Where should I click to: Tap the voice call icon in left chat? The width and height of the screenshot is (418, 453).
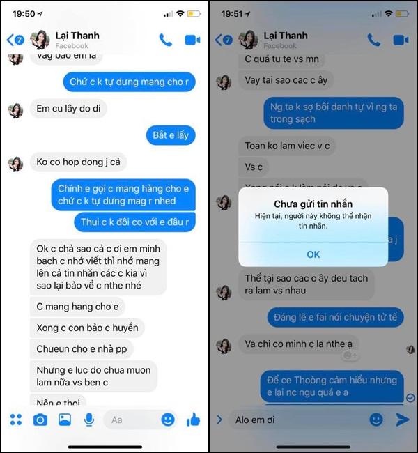(x=166, y=40)
